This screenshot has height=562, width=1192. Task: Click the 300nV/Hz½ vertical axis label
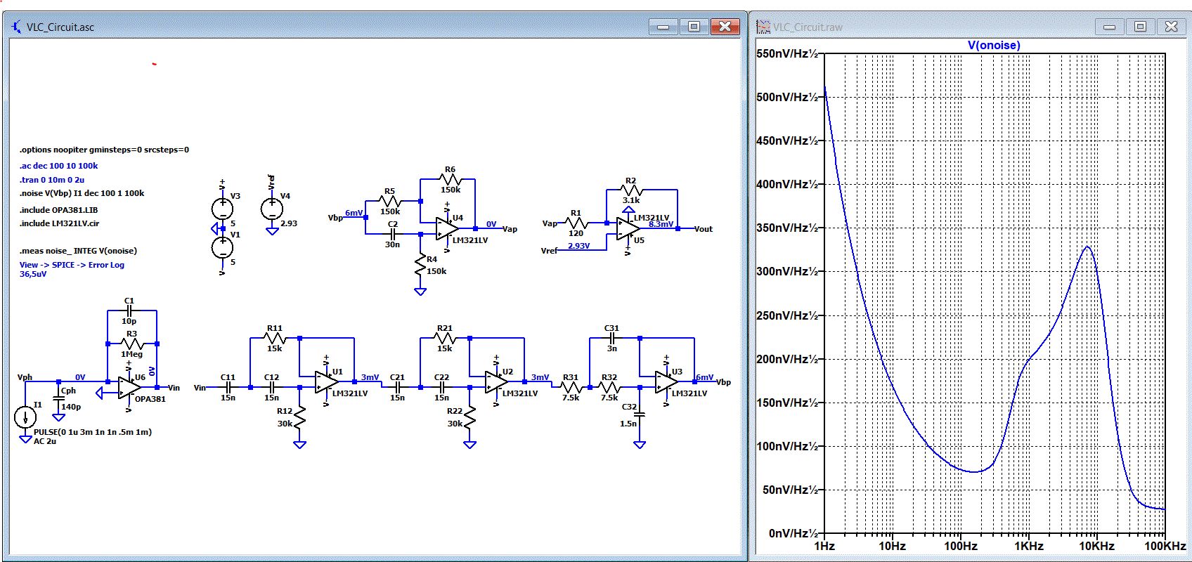(787, 271)
